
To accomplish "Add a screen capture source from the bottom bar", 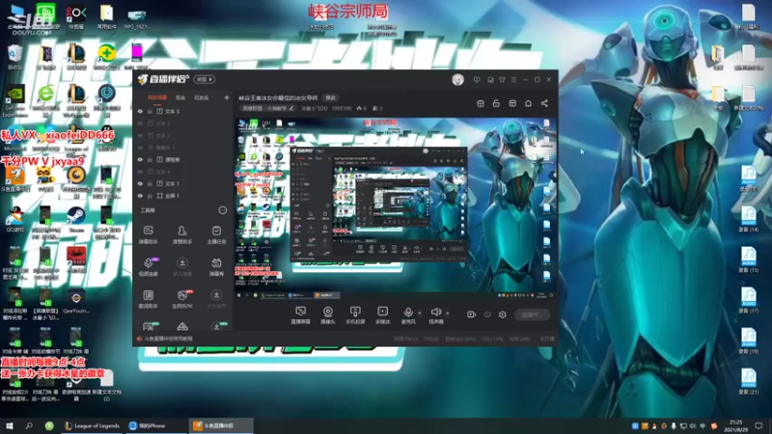I will [300, 315].
